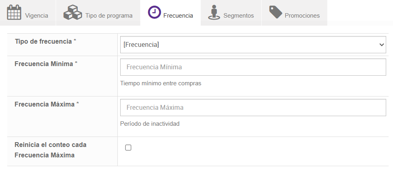This screenshot has height=177, width=393.
Task: Open the Tipo de programa tab label
Action: [x=109, y=16]
